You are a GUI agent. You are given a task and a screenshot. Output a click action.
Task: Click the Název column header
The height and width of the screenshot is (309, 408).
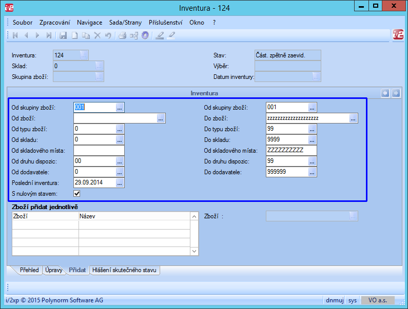coord(134,216)
